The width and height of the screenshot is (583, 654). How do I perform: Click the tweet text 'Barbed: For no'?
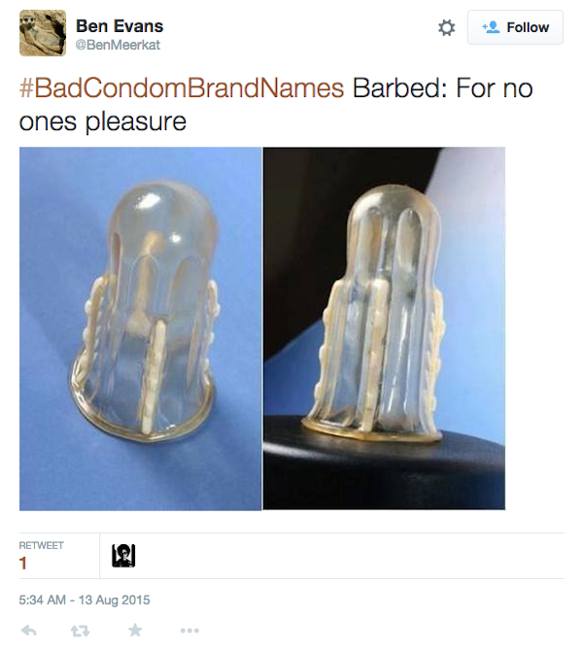[443, 88]
